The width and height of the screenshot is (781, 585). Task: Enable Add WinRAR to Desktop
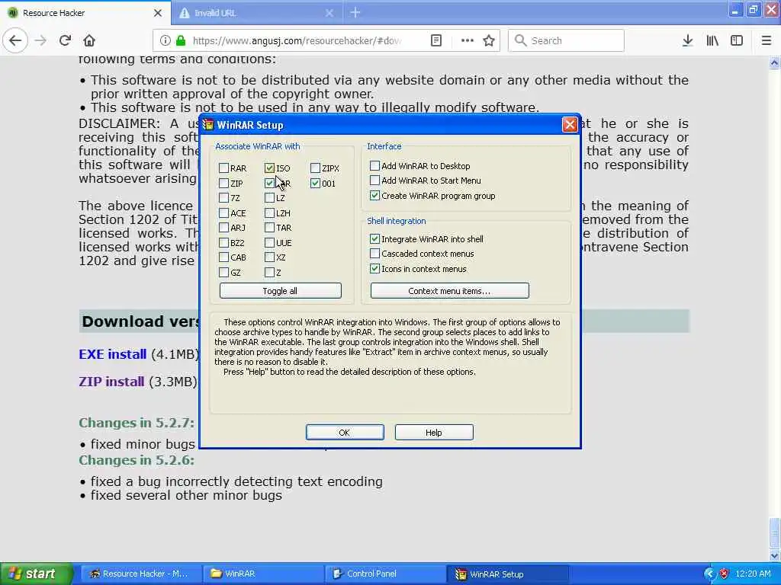click(374, 165)
